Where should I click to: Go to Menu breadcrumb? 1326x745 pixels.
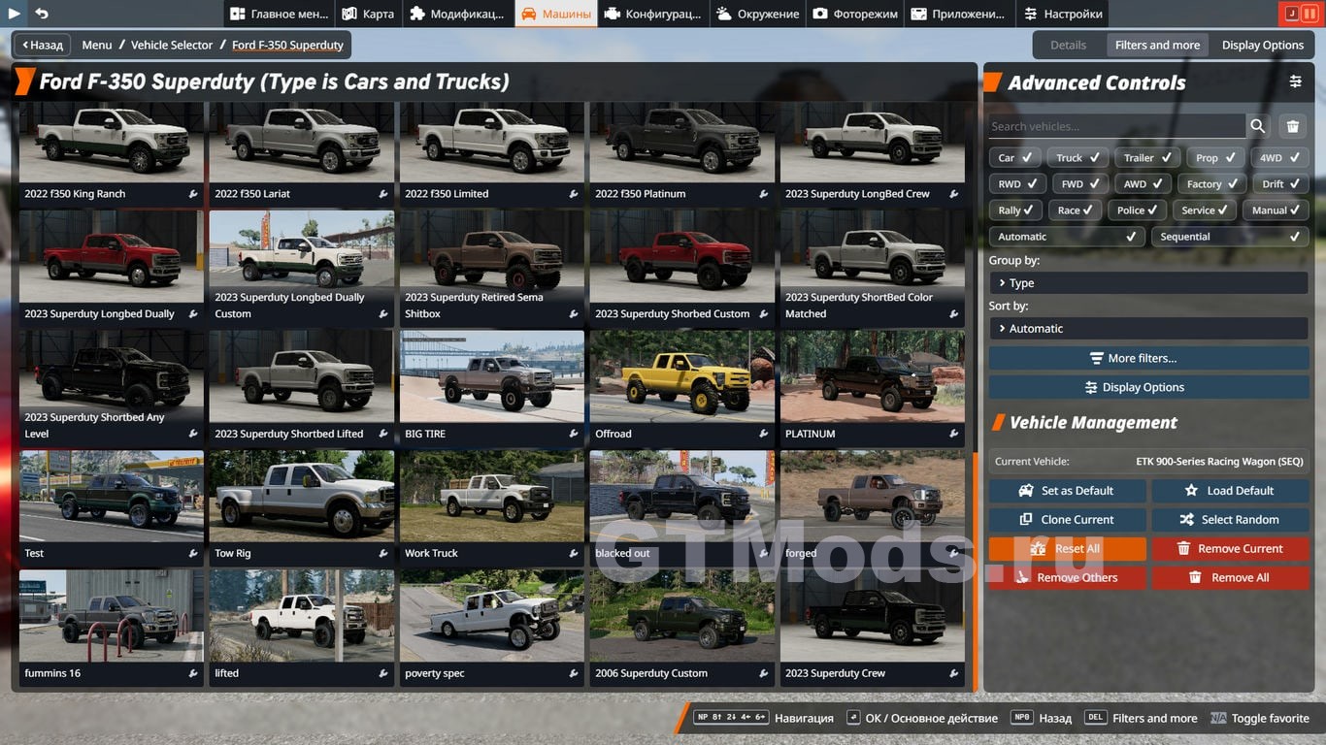click(96, 45)
